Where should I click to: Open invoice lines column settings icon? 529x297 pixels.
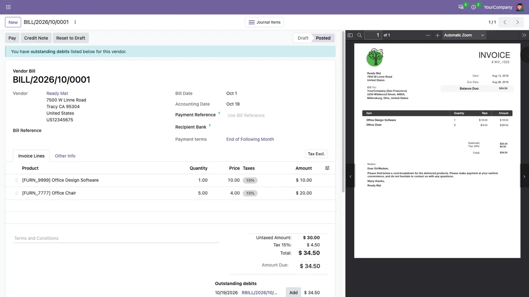[x=327, y=168]
